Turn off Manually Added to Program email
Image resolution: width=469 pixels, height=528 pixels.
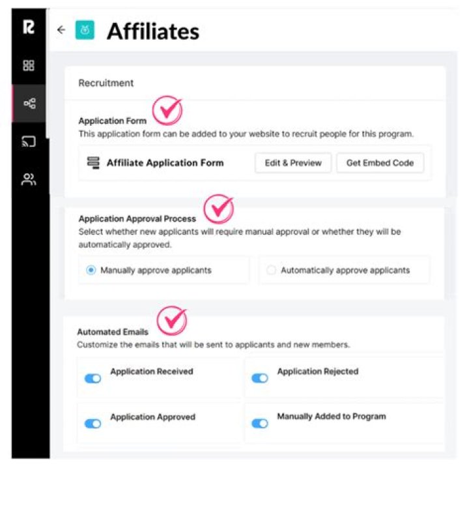point(260,423)
